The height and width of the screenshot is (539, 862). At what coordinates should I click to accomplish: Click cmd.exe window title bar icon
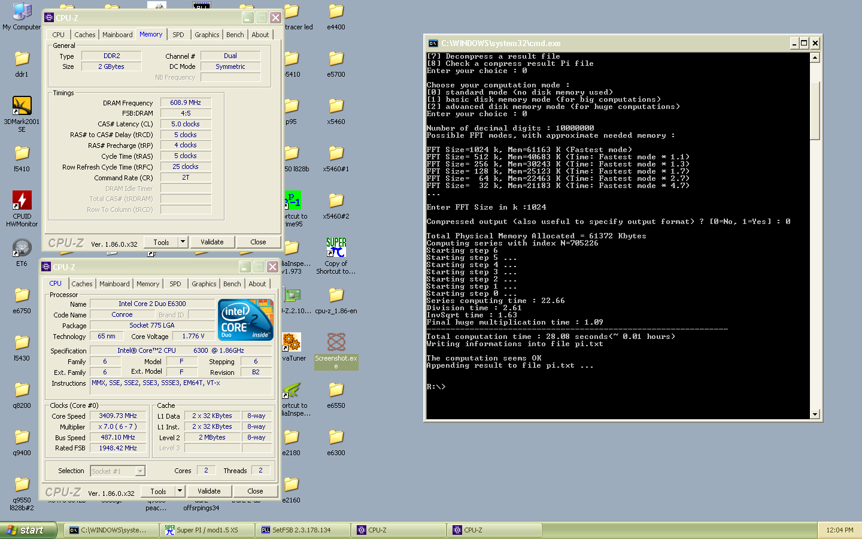pos(433,43)
